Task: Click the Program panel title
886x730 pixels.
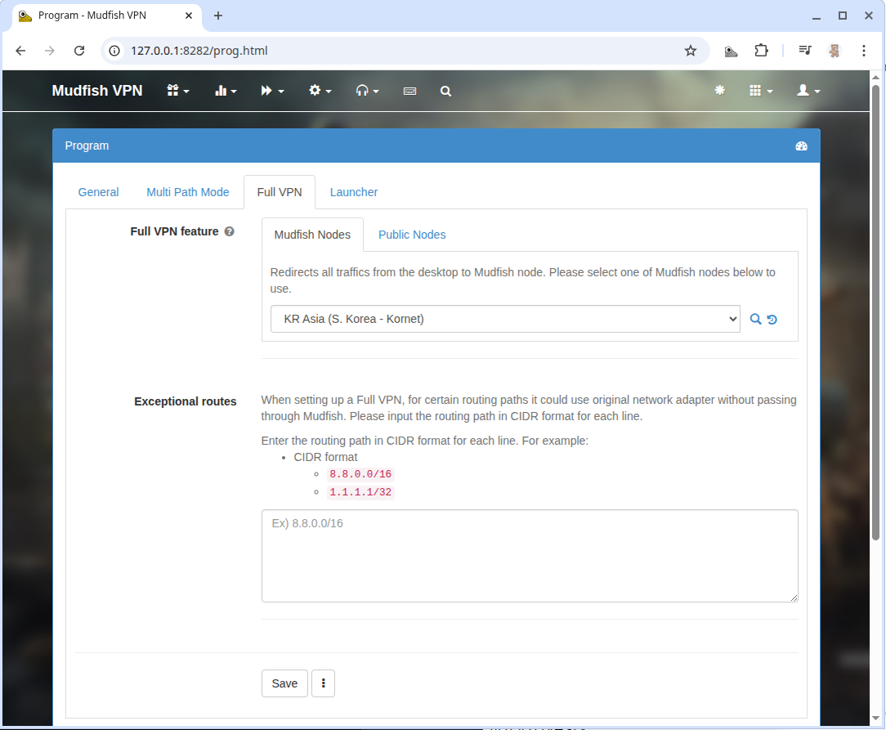Action: point(87,146)
